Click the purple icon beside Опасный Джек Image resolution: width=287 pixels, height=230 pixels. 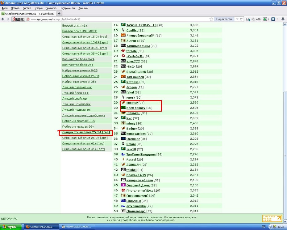[x=123, y=185]
